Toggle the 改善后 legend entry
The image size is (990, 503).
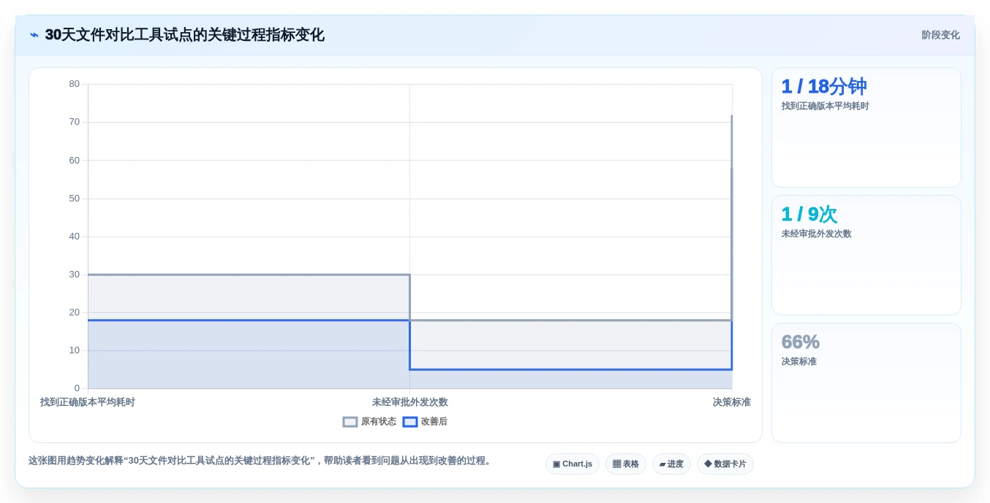425,421
